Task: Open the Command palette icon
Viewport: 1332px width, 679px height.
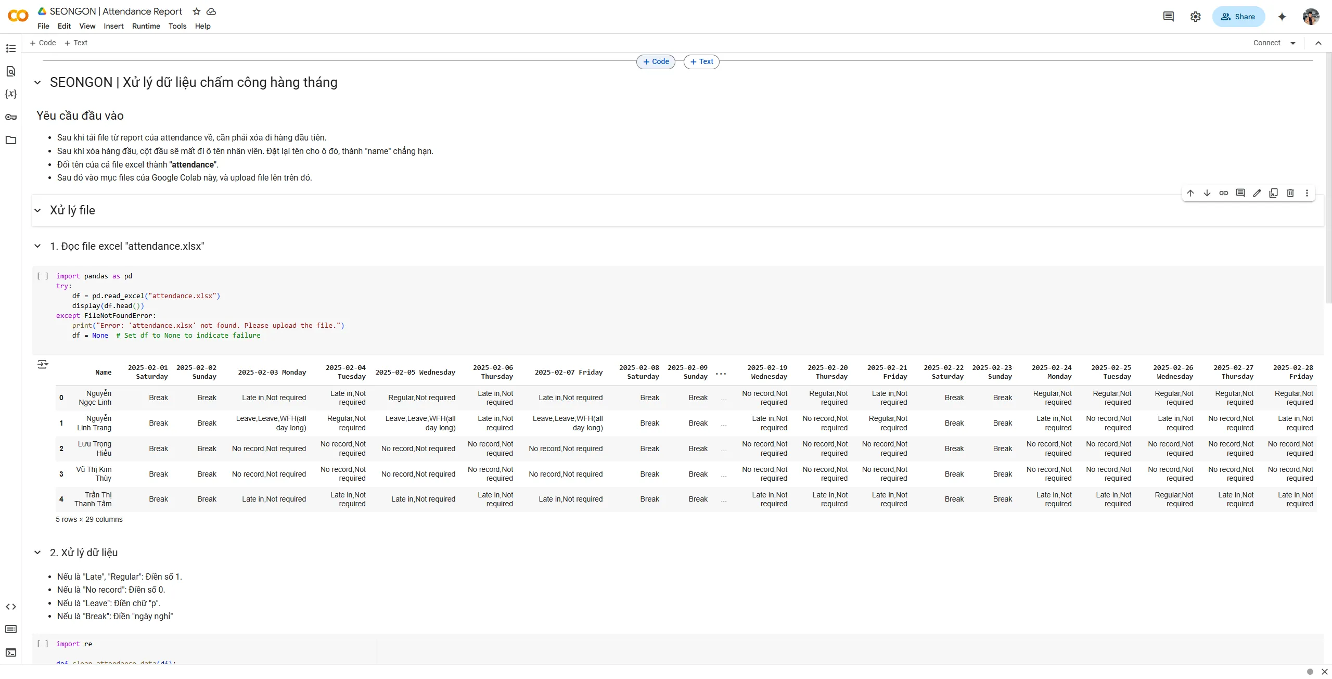Action: pyautogui.click(x=11, y=630)
